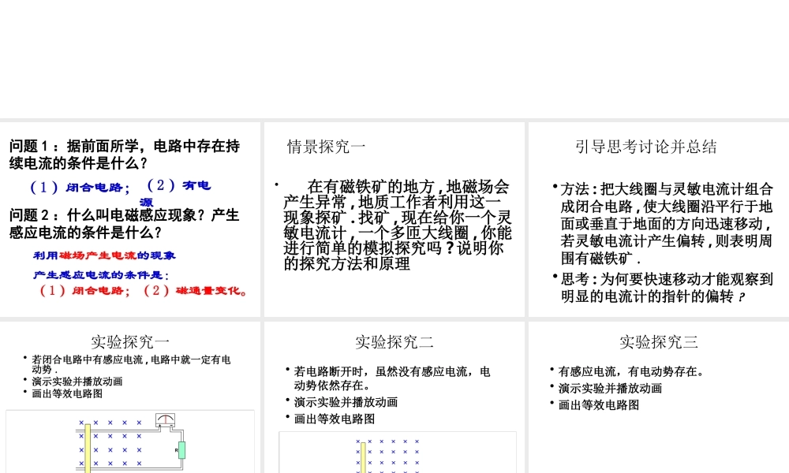Screen dimensions: 789x473
Task: Click the title text 实验探究一
Action: click(130, 341)
